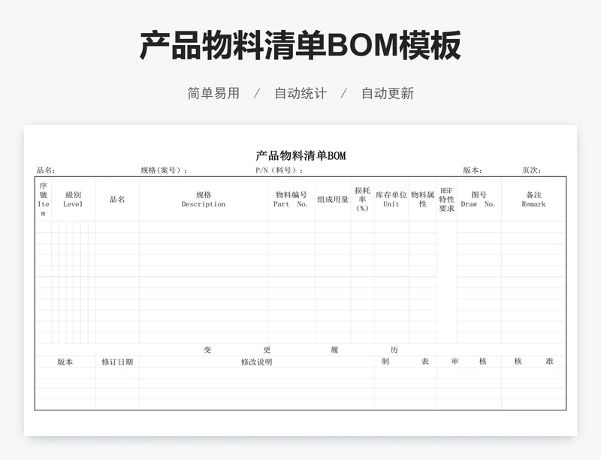Select the 修订日期 header cell
This screenshot has height=460, width=601.
[117, 362]
